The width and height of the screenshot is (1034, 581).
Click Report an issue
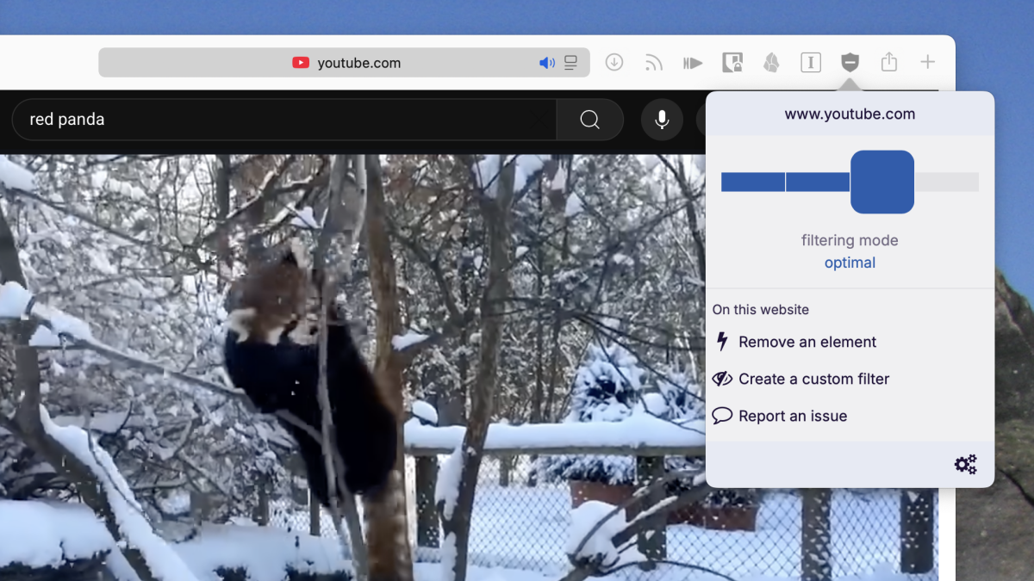pos(792,416)
